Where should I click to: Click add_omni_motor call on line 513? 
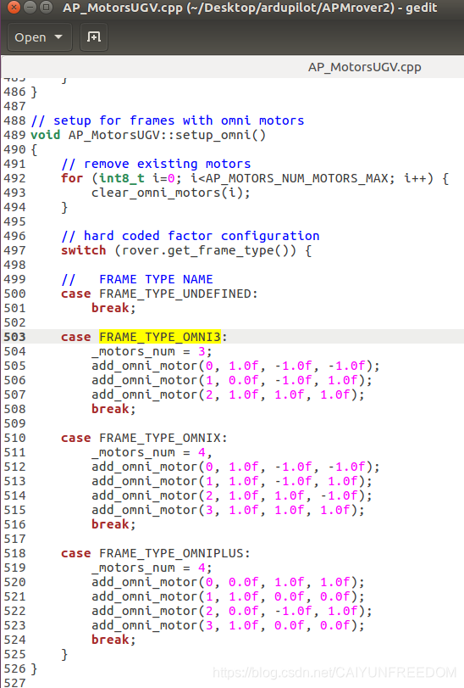tap(231, 481)
